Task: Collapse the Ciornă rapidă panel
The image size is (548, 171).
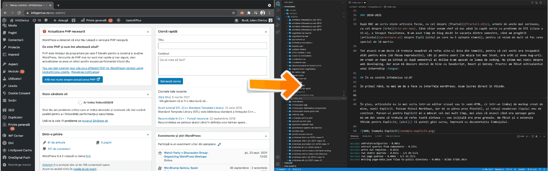Action: click(266, 32)
